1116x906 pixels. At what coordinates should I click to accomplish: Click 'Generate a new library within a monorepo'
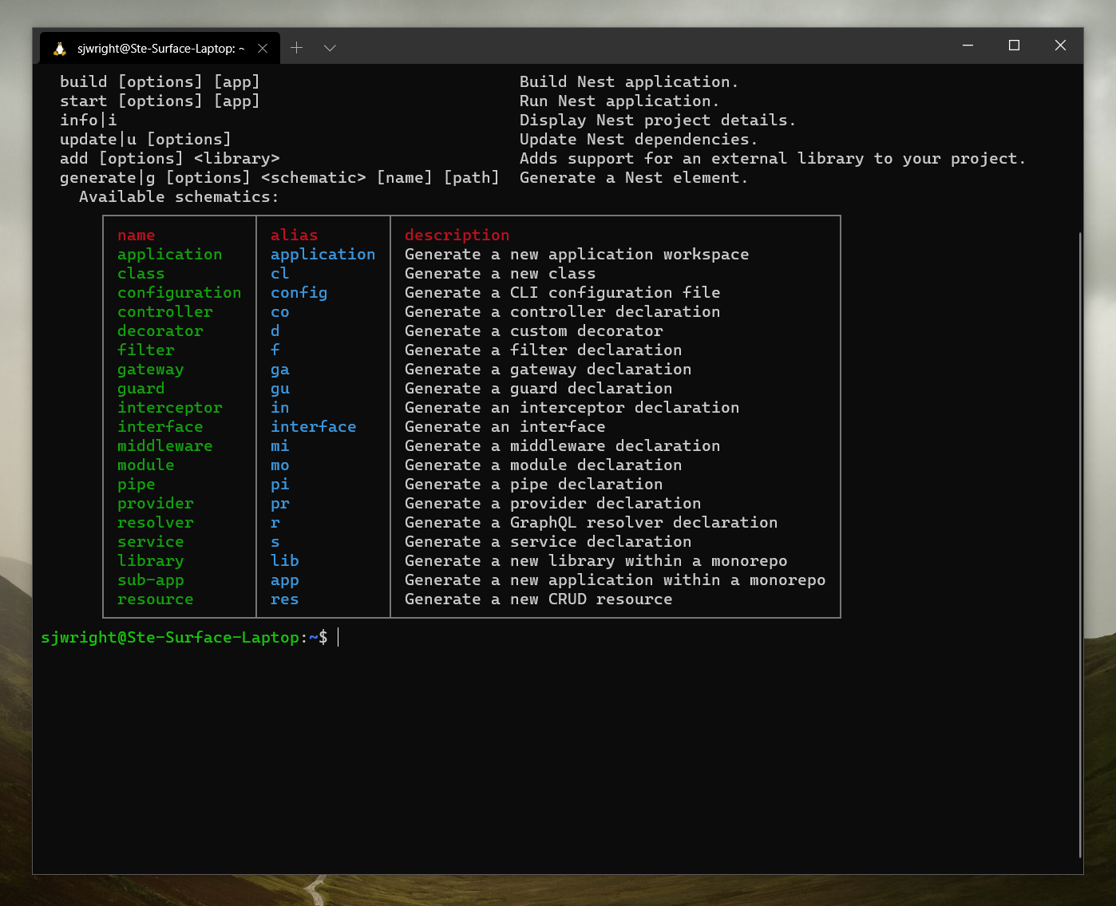point(596,561)
